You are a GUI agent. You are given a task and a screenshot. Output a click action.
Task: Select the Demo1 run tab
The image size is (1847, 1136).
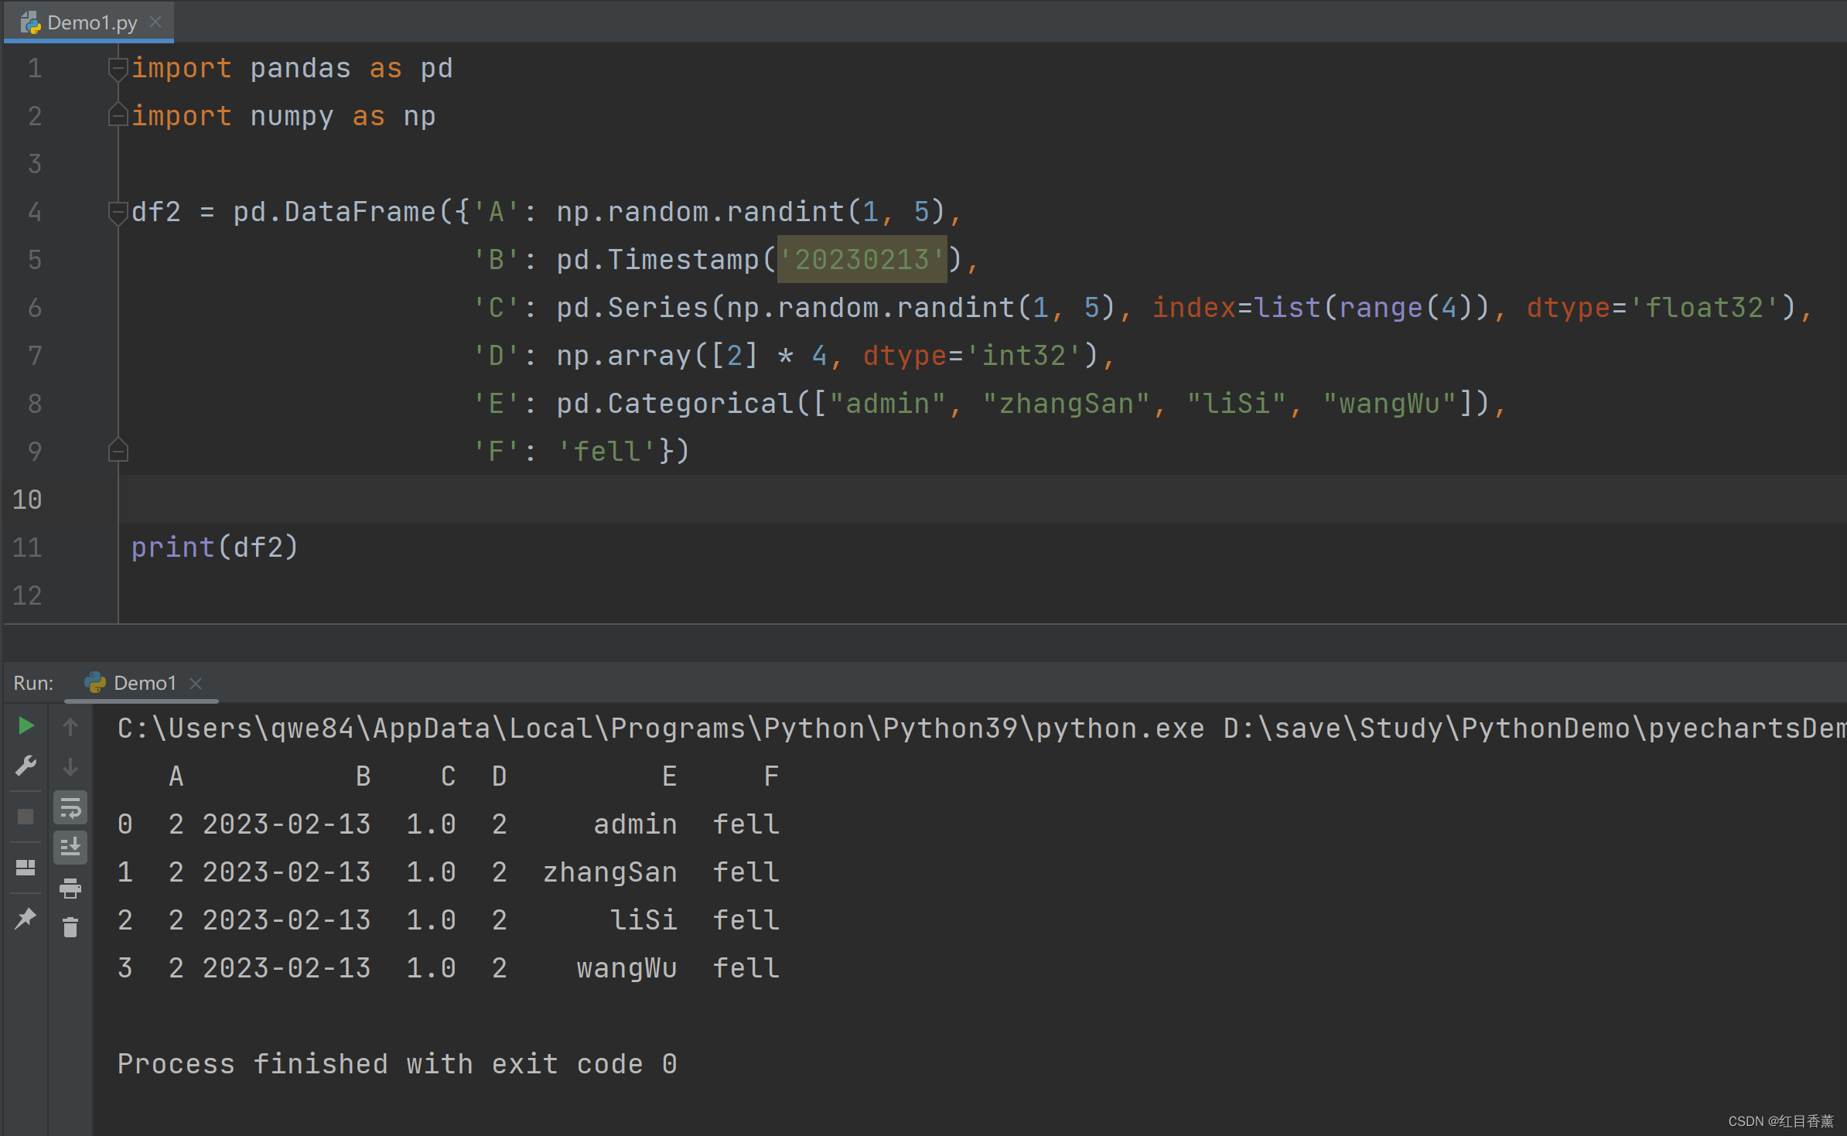click(x=144, y=683)
